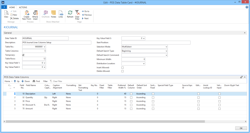250x133 pixels.
Task: Open the Key Value Field 1 dropdown
Action: (x=45, y=63)
